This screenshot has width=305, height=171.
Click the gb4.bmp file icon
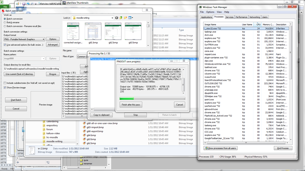[85, 135]
